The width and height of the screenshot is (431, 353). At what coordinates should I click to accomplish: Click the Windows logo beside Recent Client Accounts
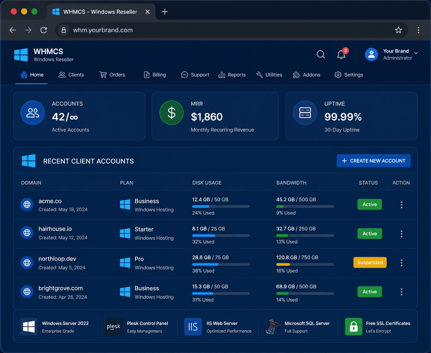29,161
